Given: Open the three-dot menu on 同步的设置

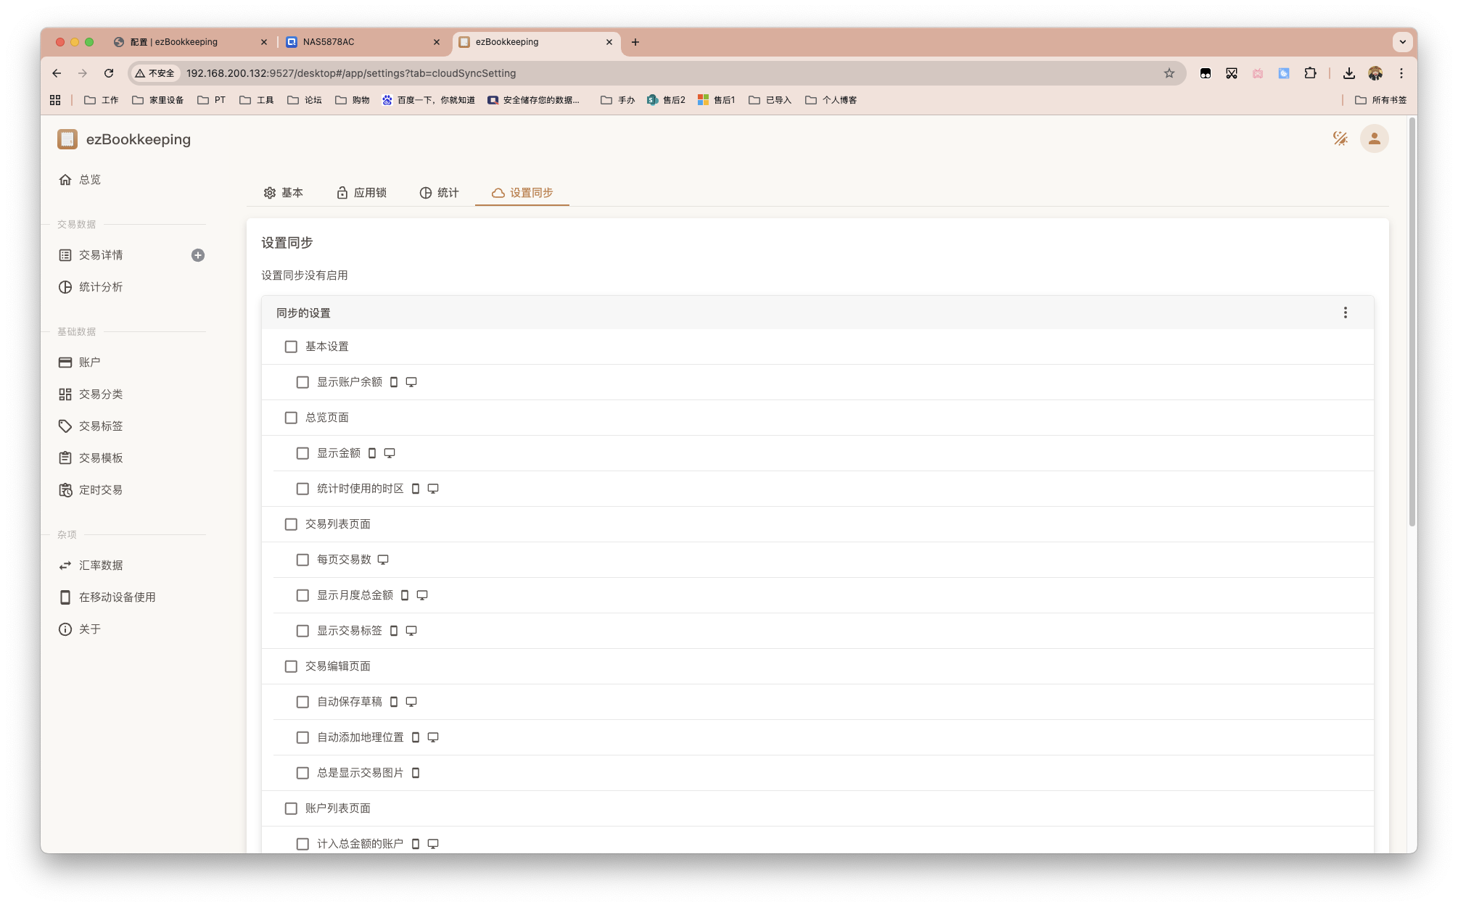Looking at the screenshot, I should (x=1345, y=312).
